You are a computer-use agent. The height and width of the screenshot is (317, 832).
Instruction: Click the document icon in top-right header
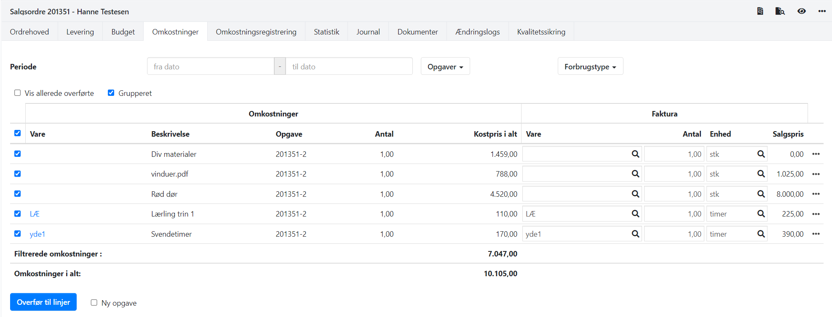[x=760, y=11]
